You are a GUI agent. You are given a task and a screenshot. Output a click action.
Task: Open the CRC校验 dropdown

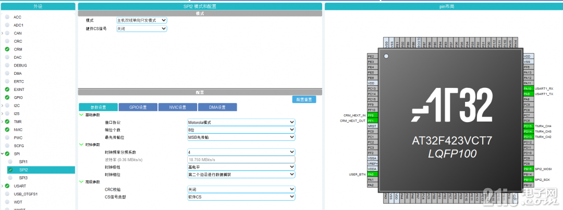[x=241, y=189]
